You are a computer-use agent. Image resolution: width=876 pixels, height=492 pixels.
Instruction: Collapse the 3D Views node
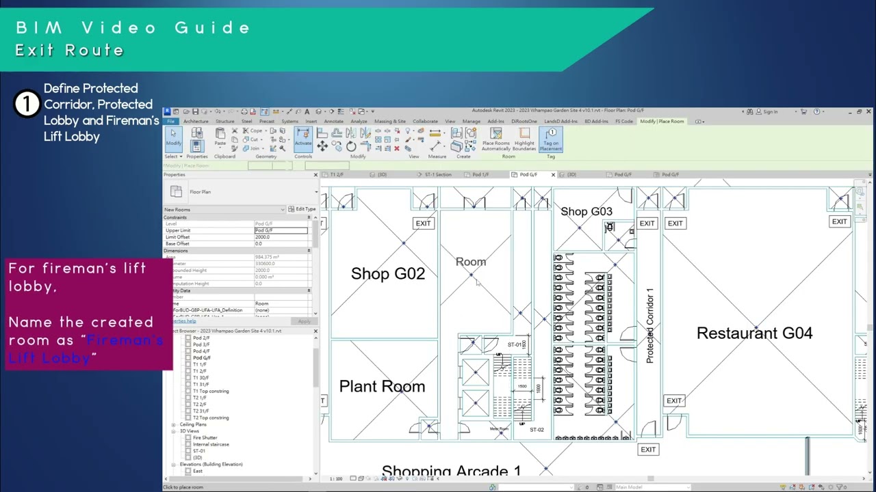(x=174, y=431)
